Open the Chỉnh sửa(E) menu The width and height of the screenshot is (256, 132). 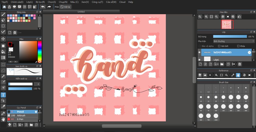tap(17, 2)
